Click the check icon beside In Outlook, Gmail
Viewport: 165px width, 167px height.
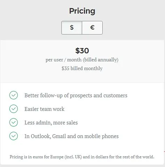tap(14, 136)
